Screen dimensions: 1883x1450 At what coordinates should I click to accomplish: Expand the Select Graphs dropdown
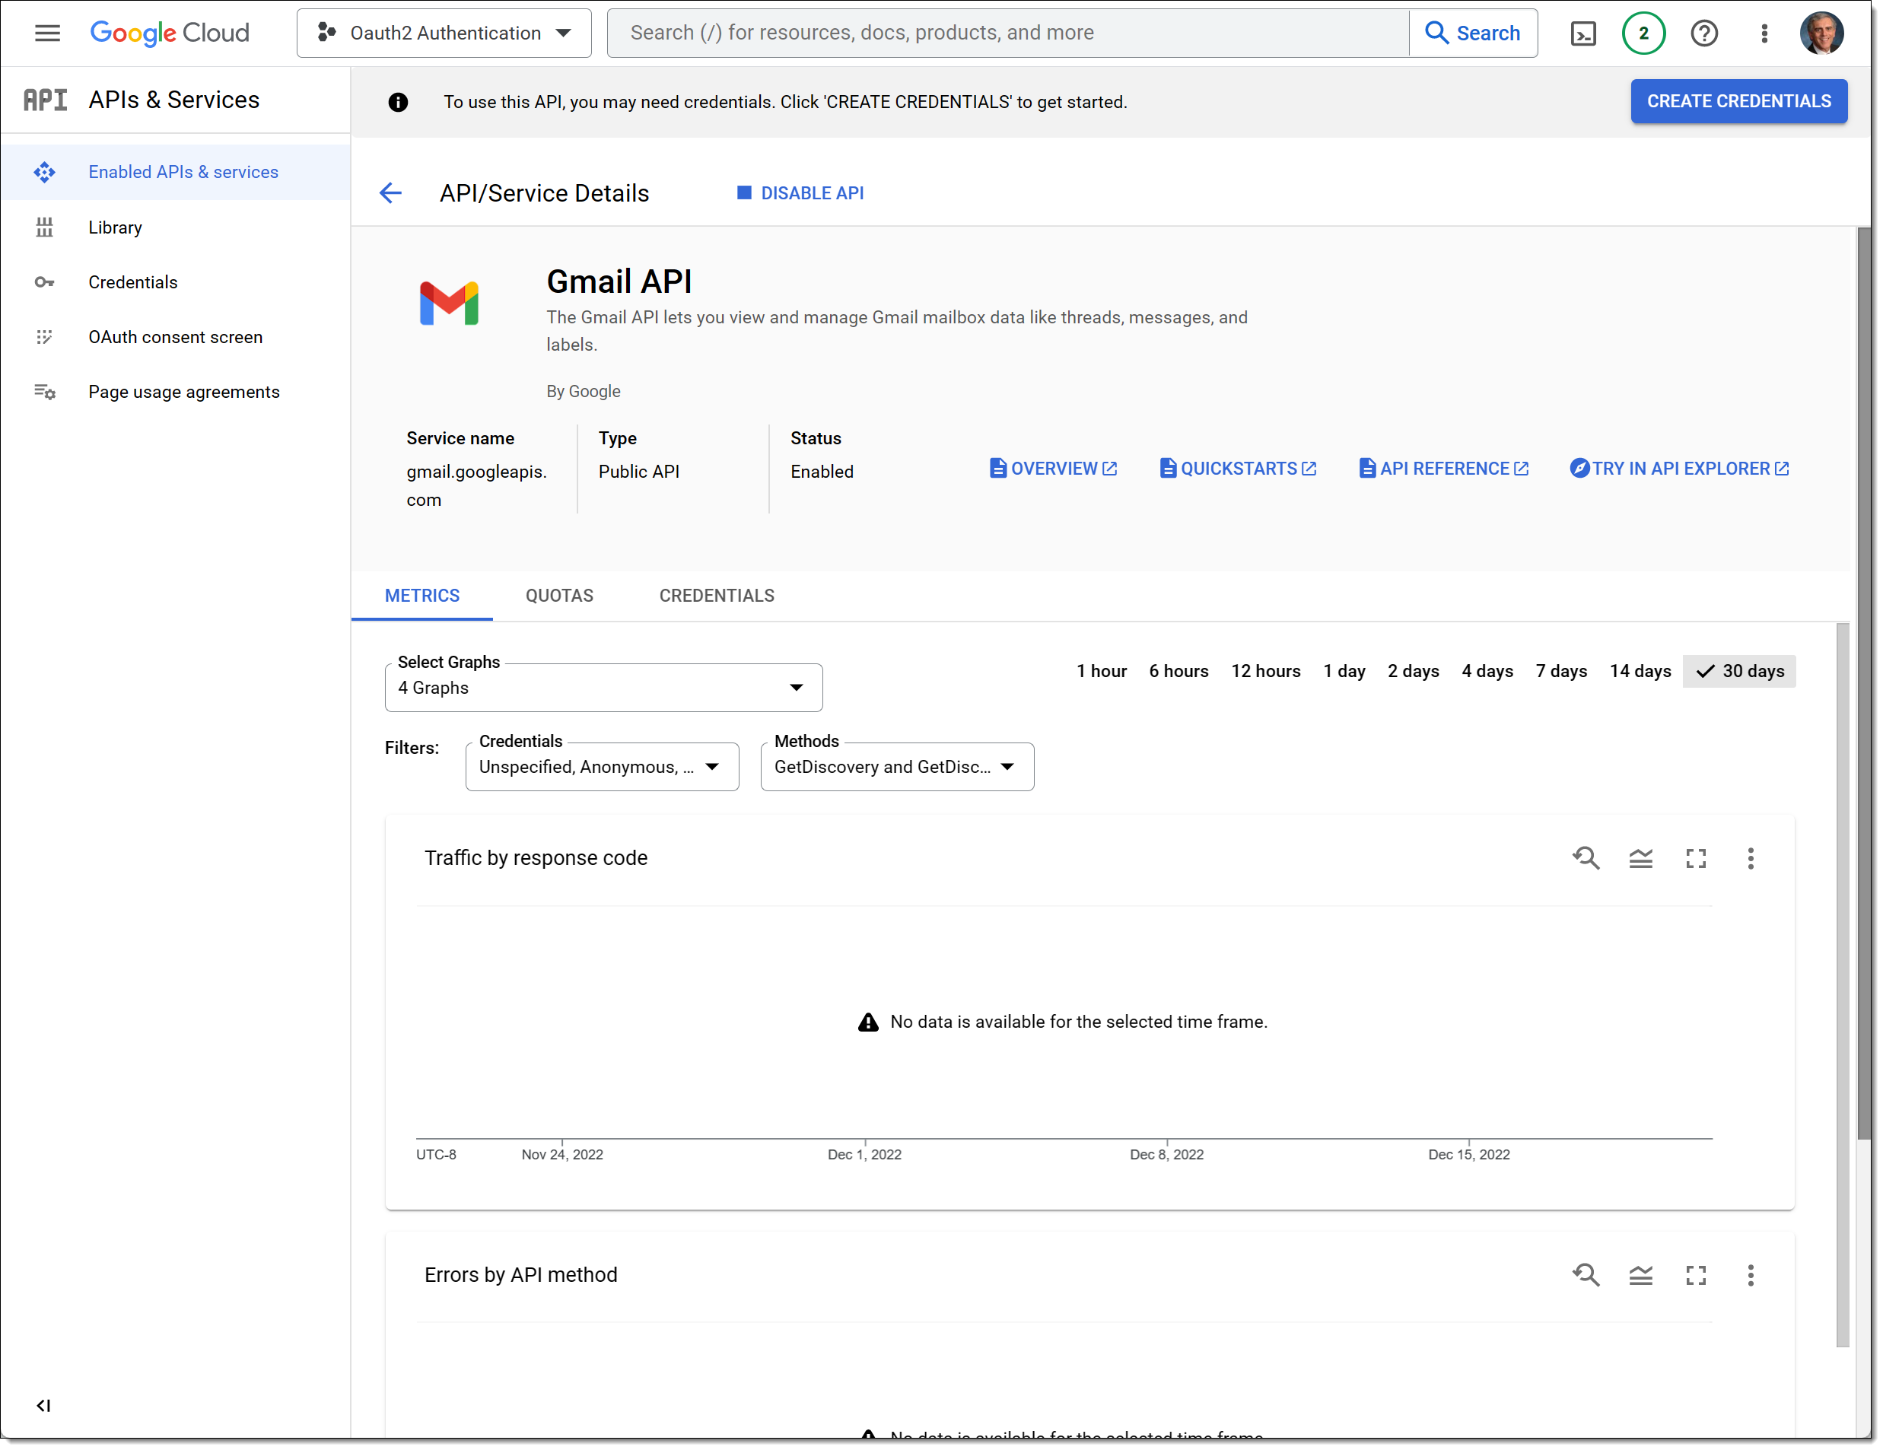tap(603, 687)
